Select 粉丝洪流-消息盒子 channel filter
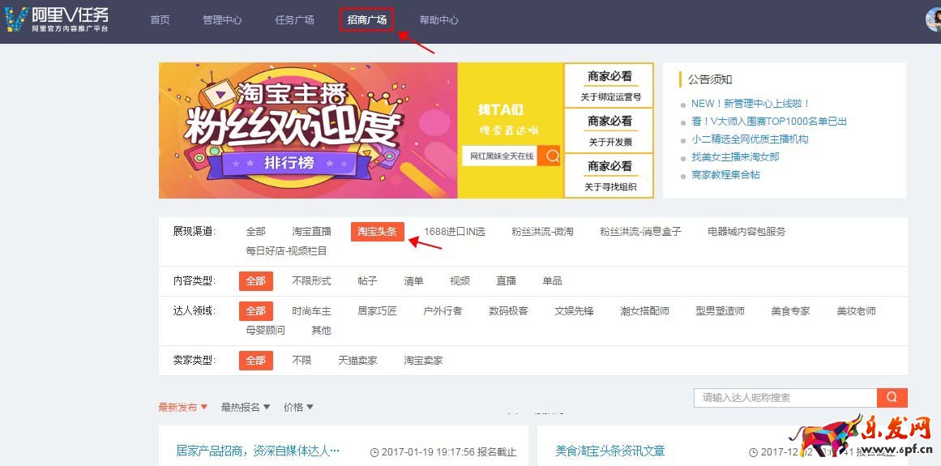 tap(640, 232)
